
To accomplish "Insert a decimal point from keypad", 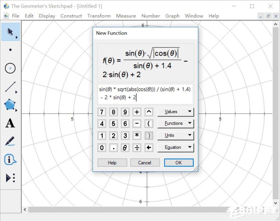I will pos(113,148).
